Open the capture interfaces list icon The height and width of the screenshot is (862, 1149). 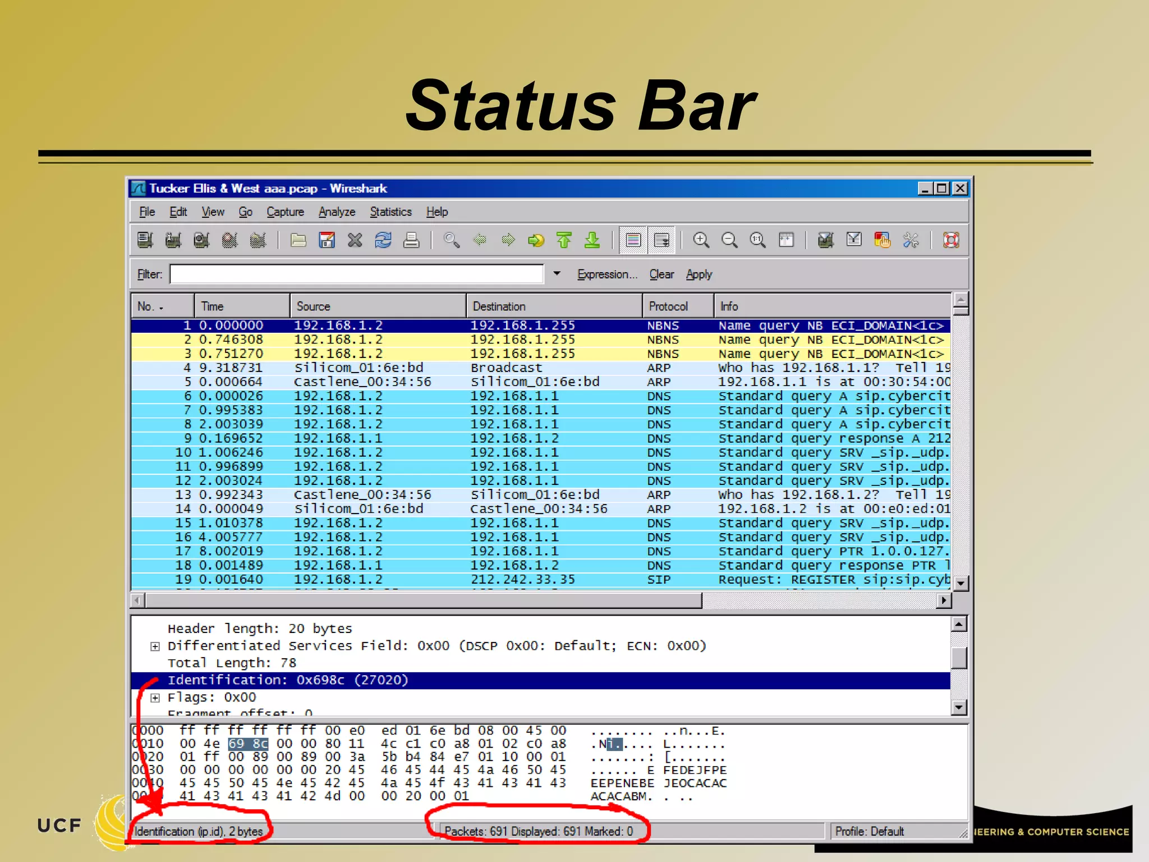click(145, 240)
